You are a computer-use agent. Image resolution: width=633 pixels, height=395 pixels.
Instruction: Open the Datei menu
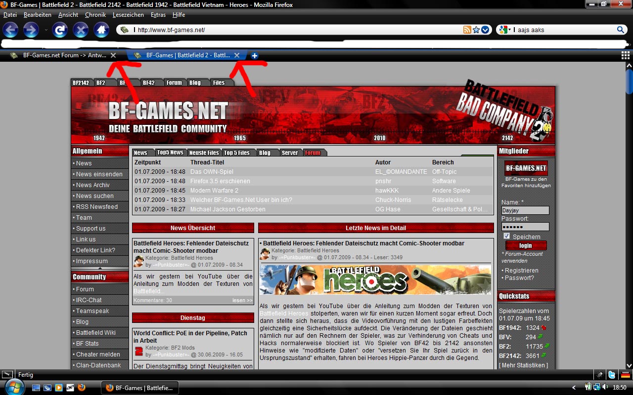pyautogui.click(x=10, y=15)
